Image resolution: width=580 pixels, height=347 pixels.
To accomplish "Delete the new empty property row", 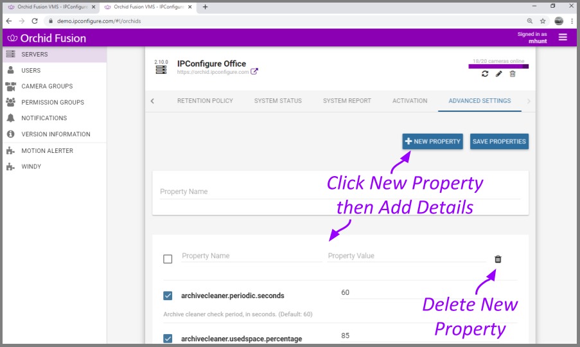I will point(498,259).
